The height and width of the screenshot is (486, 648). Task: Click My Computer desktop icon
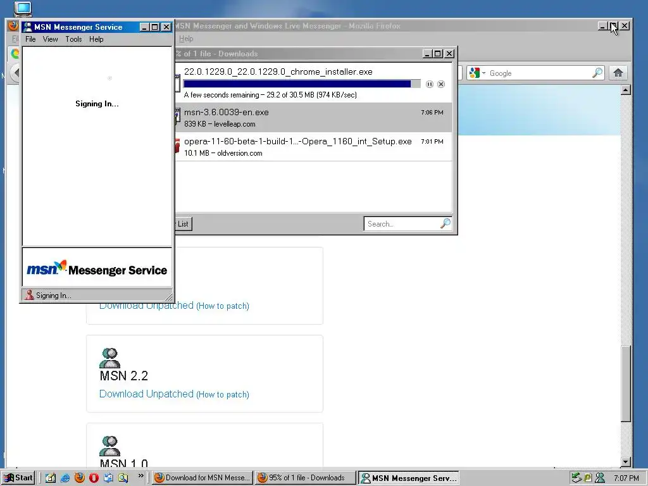23,9
